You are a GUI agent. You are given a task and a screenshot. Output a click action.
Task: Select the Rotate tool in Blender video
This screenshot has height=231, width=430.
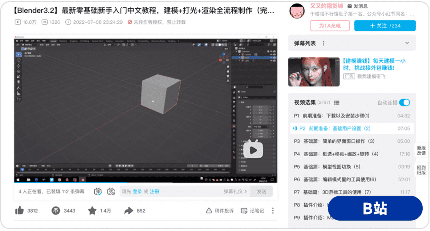(x=19, y=71)
